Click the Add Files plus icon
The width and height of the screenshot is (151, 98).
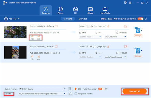pyautogui.click(x=6, y=19)
